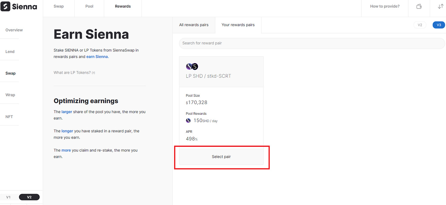This screenshot has width=446, height=205.
Task: Click the Earn Sienna heading
Action: coord(91,34)
